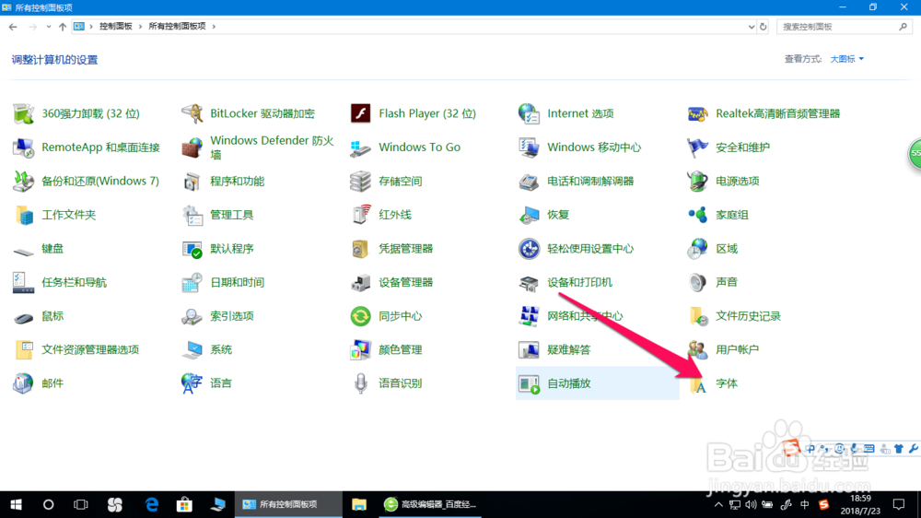Open 声音 speaker icon
Image resolution: width=921 pixels, height=518 pixels.
[697, 282]
